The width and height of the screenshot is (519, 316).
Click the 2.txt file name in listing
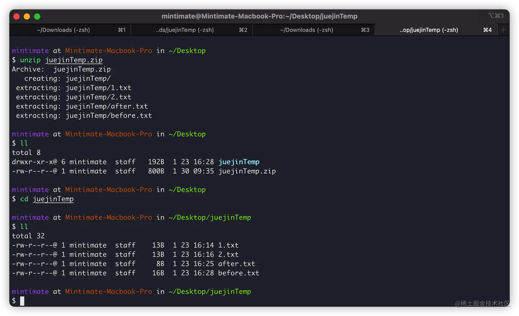228,254
